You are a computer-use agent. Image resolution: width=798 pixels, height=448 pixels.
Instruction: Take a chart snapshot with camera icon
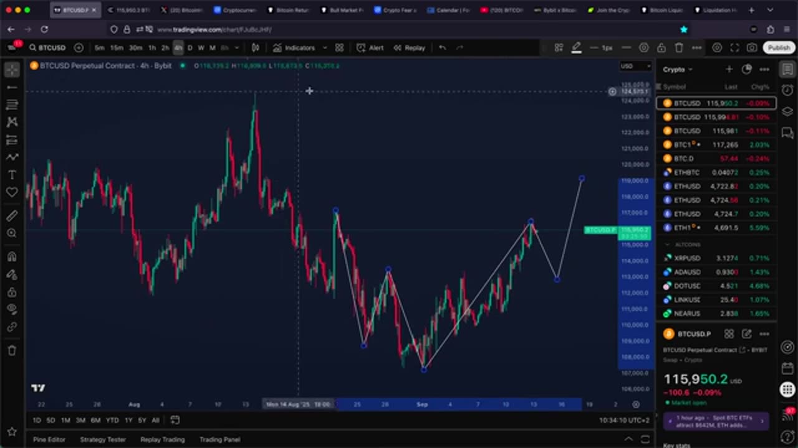(x=752, y=48)
